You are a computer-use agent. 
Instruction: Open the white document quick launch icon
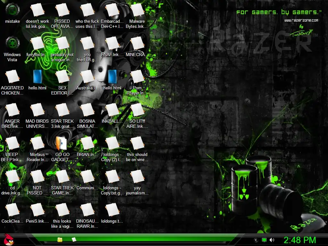pos(74,239)
